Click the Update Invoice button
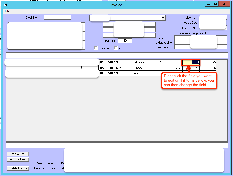The image size is (233, 176). tap(18, 168)
